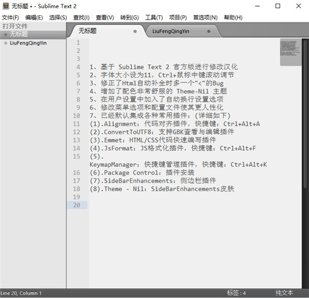Click the 打开文件 sidebar heading
The height and width of the screenshot is (298, 309).
tap(15, 26)
